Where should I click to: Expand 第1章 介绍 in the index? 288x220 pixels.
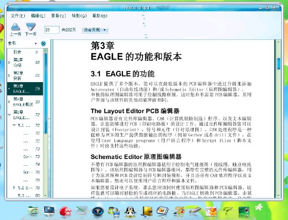[x=9, y=62]
